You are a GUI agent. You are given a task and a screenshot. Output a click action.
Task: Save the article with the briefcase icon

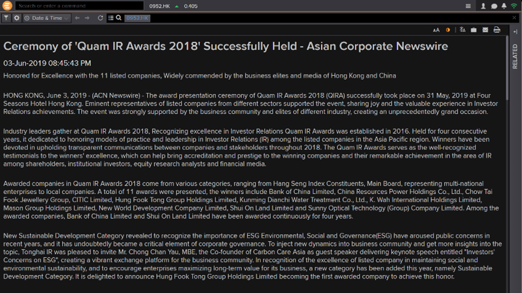474,30
